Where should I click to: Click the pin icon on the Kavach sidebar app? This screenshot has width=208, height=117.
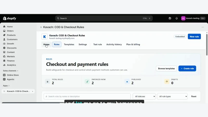point(32,91)
